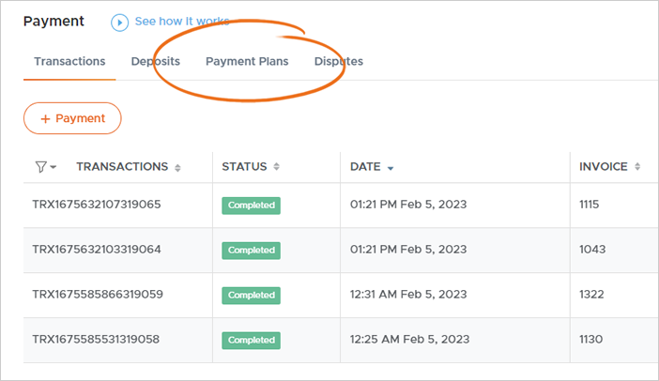The height and width of the screenshot is (381, 659).
Task: Open the filter funnel icon in table header
Action: pos(40,167)
